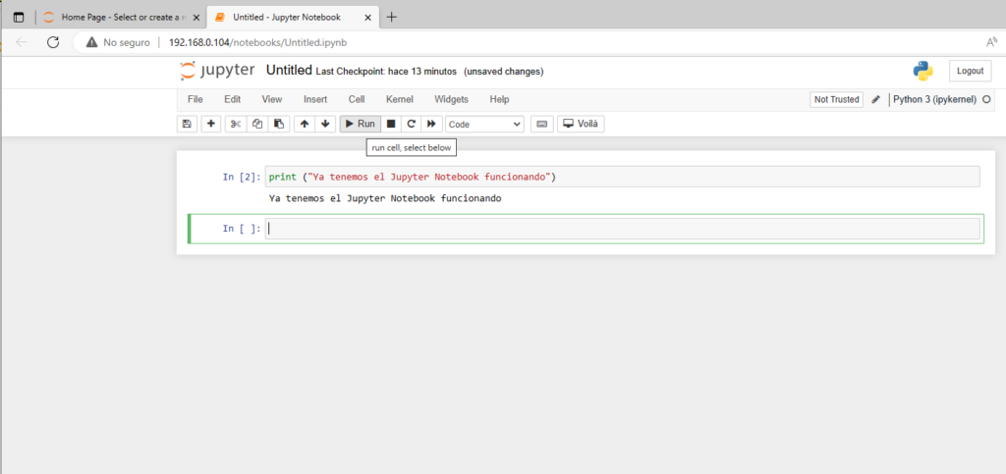Image resolution: width=1006 pixels, height=474 pixels.
Task: Cut selected cells with scissors icon
Action: (x=236, y=124)
